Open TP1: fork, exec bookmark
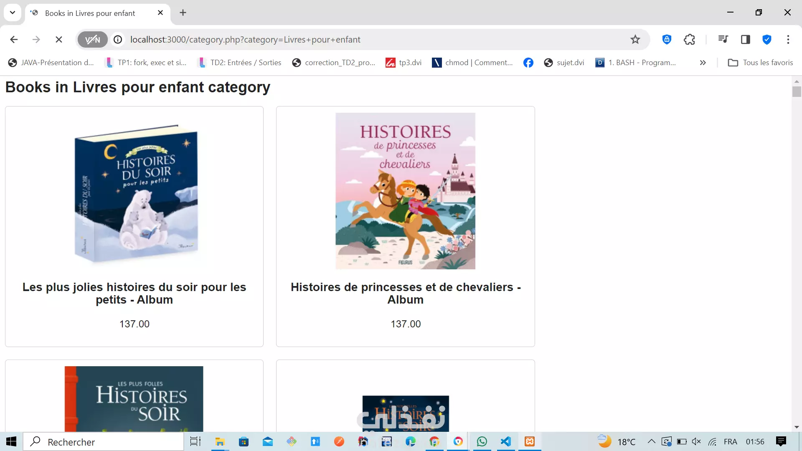Screen dimensions: 802x451 (x=146, y=63)
